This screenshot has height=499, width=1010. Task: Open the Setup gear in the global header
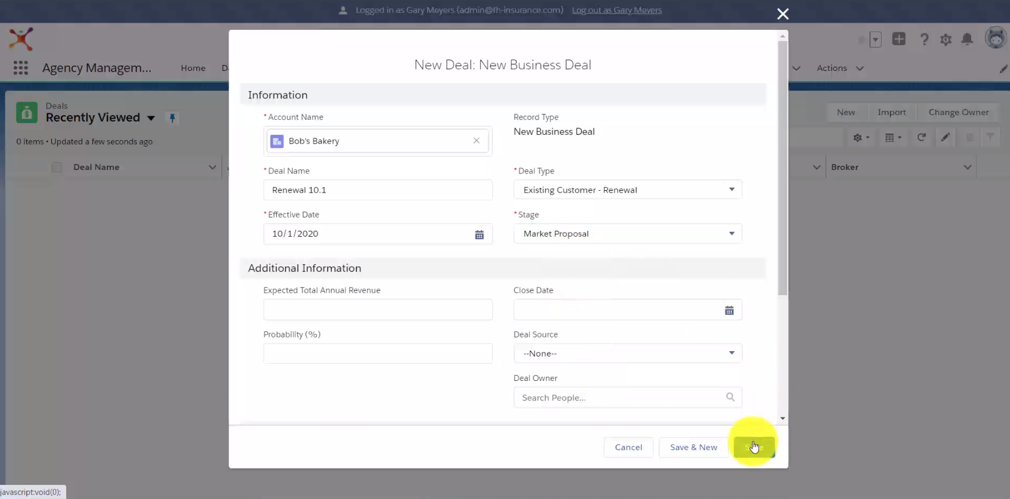pos(946,40)
